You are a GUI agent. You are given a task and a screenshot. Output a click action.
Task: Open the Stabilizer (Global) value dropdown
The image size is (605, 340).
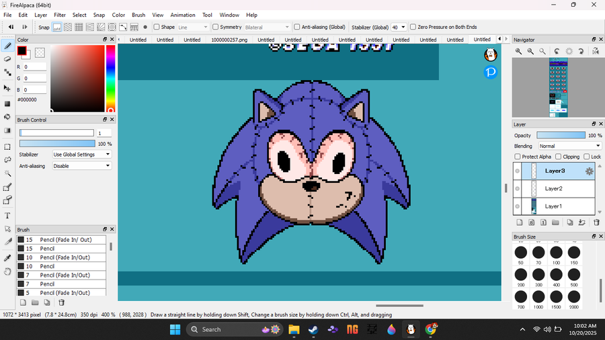(x=399, y=28)
